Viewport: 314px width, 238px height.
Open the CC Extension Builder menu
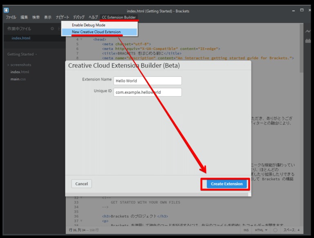click(119, 17)
